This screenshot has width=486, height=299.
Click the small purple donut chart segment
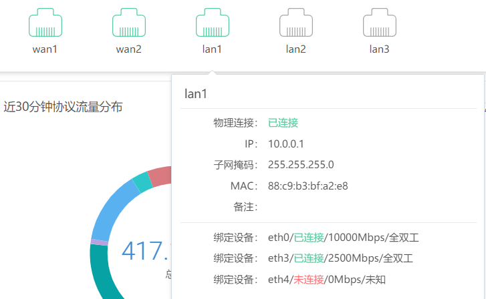(99, 242)
